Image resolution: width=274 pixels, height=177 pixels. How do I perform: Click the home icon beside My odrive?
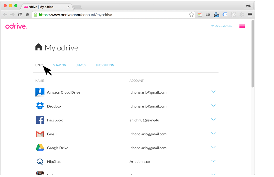(39, 47)
